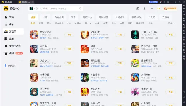The image size is (186, 106).
Task: Click the search magnifier icon
Action: (x=80, y=8)
